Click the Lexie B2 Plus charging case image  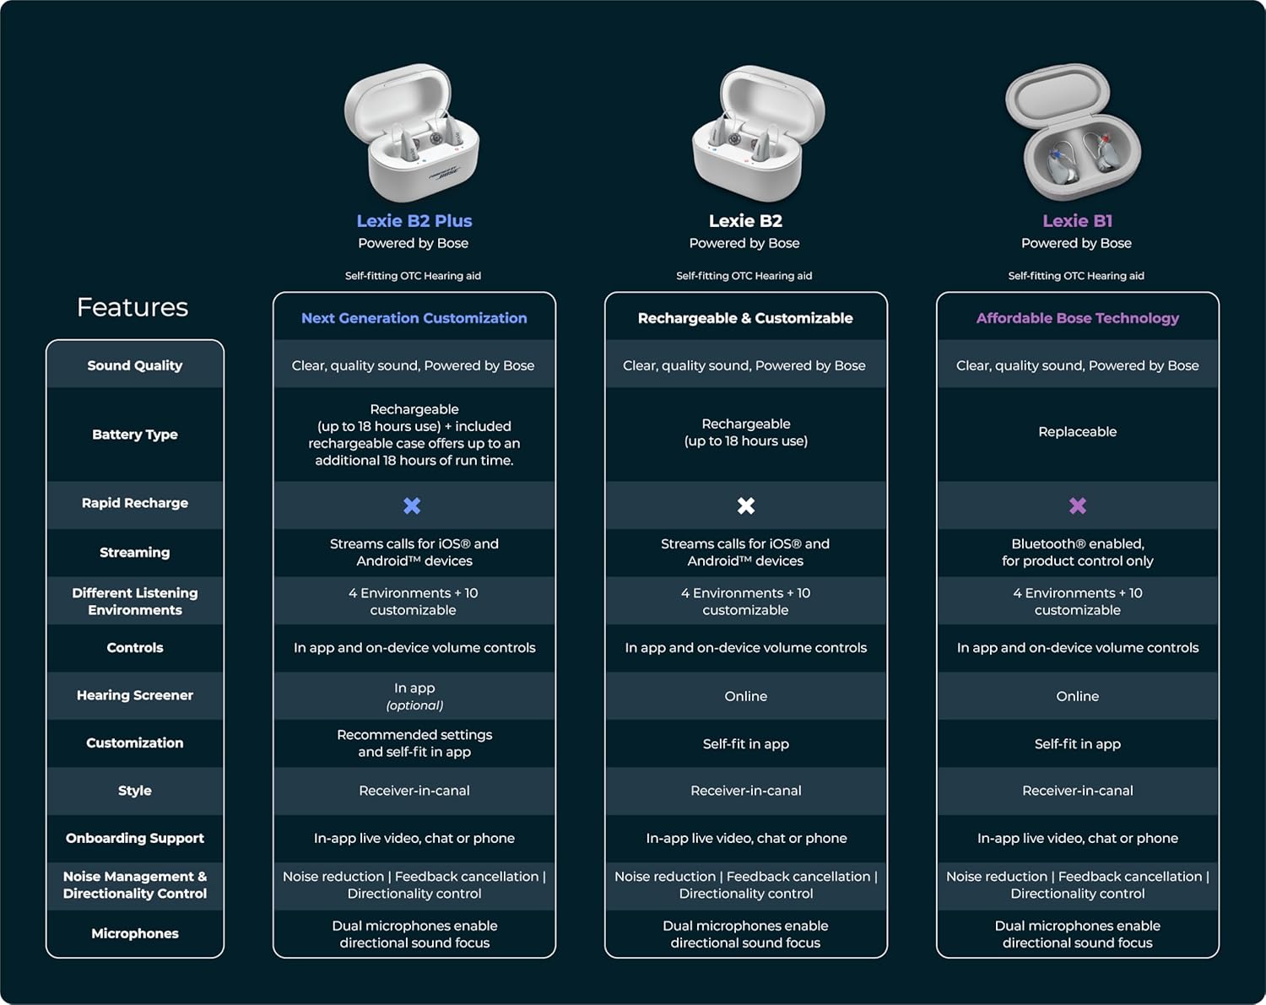[412, 133]
